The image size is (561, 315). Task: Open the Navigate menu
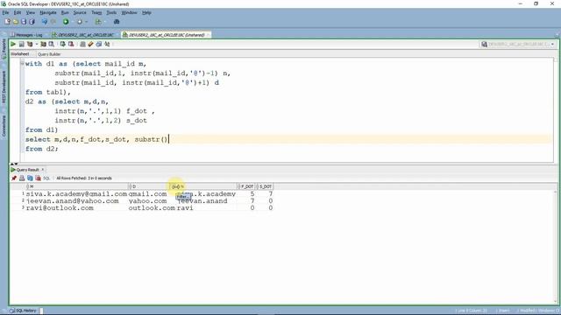tap(48, 12)
